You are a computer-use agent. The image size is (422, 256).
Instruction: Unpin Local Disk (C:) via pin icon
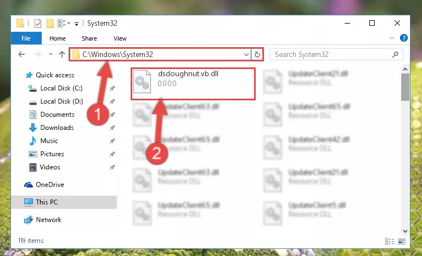[112, 88]
